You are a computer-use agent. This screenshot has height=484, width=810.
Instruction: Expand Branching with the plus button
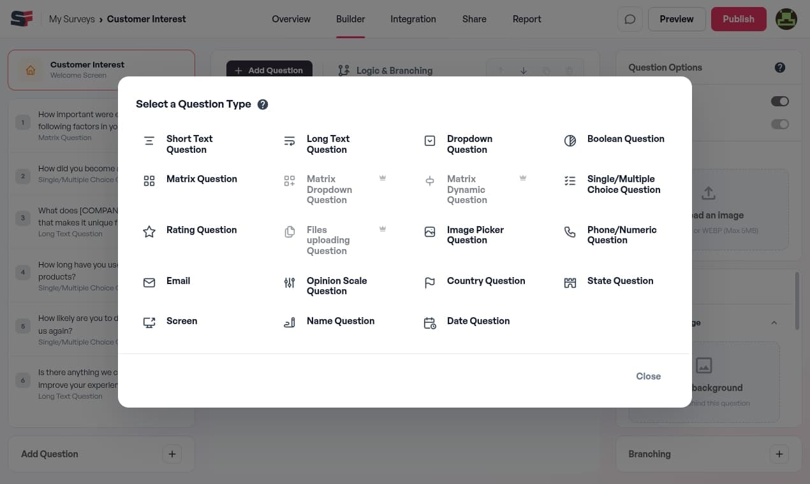[x=779, y=454]
